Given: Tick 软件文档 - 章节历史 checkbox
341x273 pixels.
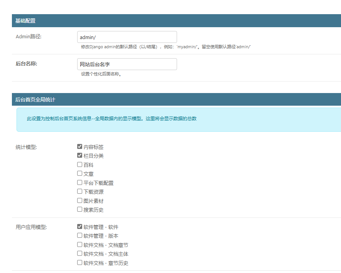Looking at the screenshot, I should [79, 263].
